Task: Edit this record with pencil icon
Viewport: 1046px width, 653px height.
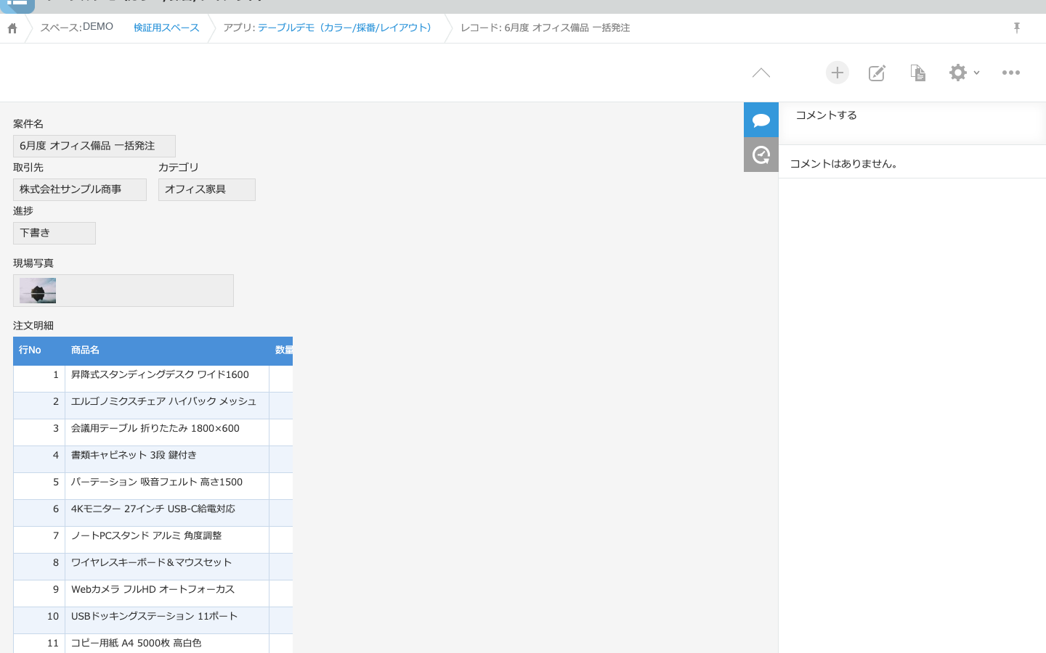Action: 877,73
